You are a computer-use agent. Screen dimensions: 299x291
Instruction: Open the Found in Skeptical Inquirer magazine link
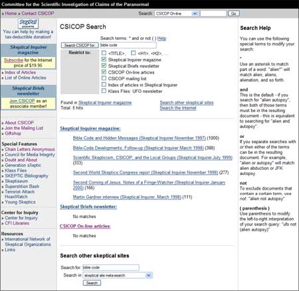coord(105,103)
